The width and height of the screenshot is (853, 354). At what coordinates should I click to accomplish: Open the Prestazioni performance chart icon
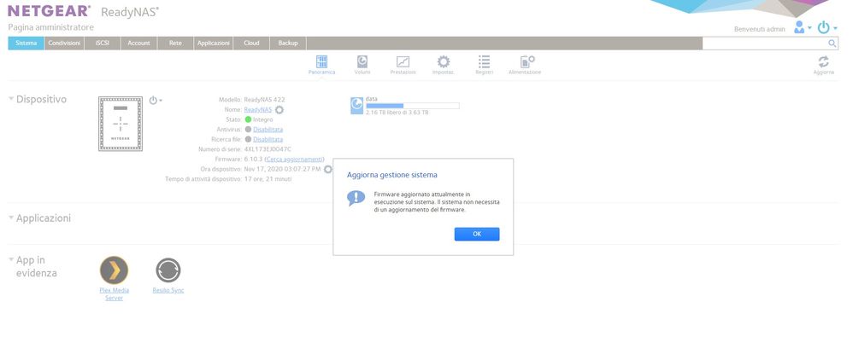(x=403, y=61)
